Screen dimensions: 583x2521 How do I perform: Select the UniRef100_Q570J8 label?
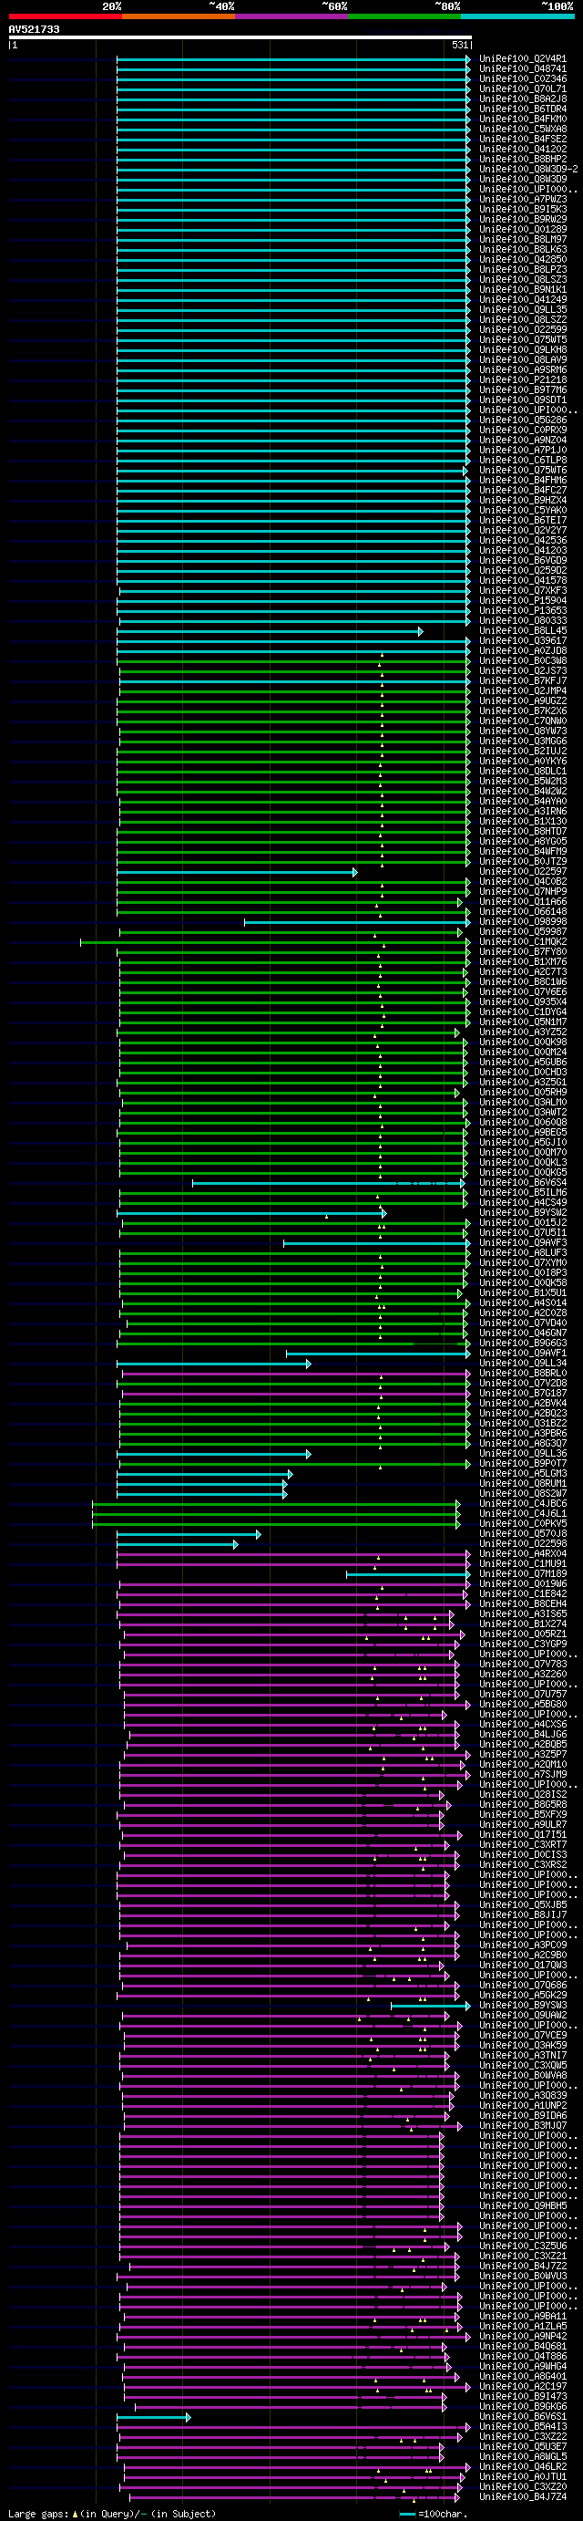[x=522, y=1533]
